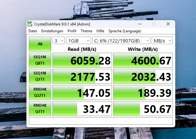Viewport: 196px width, 139px height.
Task: Click the Write (MB/s) column header
Action: 143,49
